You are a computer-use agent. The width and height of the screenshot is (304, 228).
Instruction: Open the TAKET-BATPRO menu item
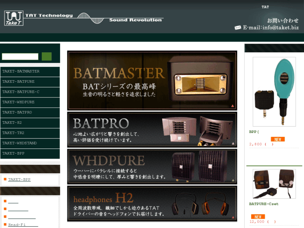point(30,113)
